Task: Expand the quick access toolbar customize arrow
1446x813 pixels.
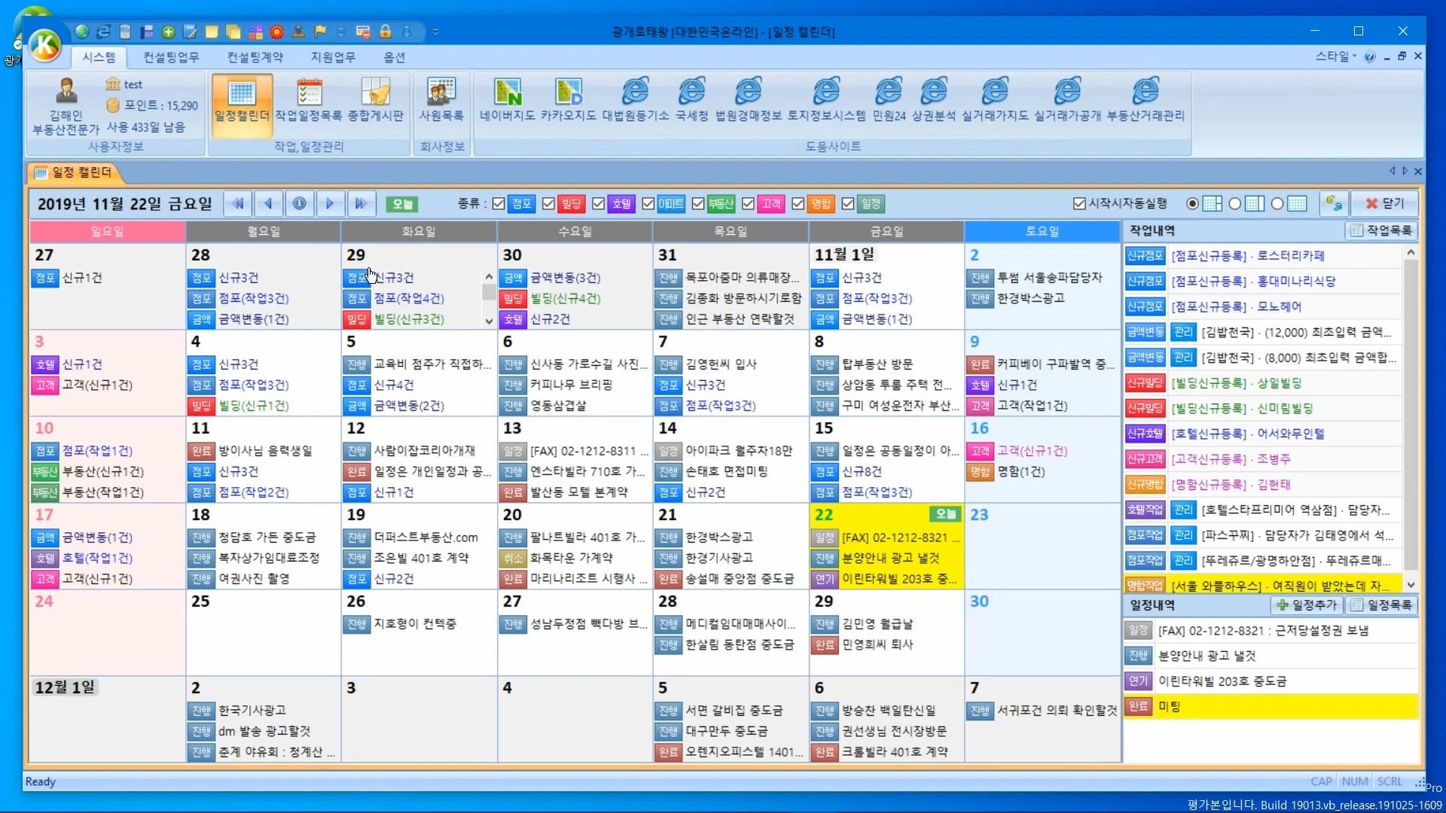Action: click(435, 32)
